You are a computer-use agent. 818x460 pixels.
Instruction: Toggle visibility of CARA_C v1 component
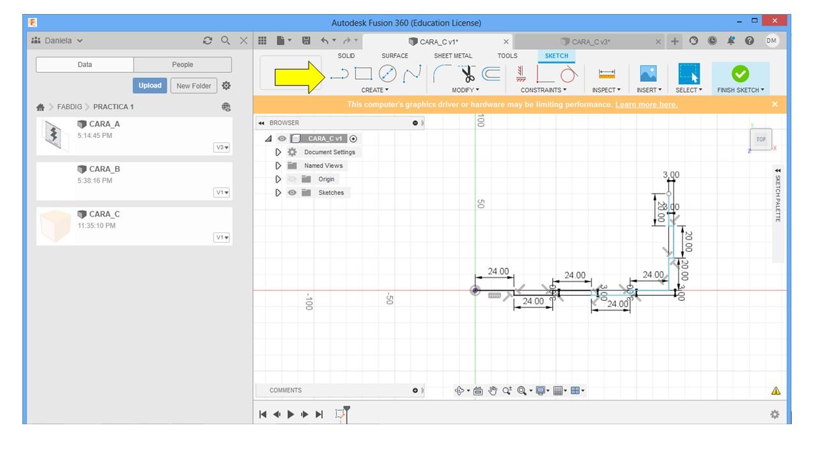tap(282, 139)
